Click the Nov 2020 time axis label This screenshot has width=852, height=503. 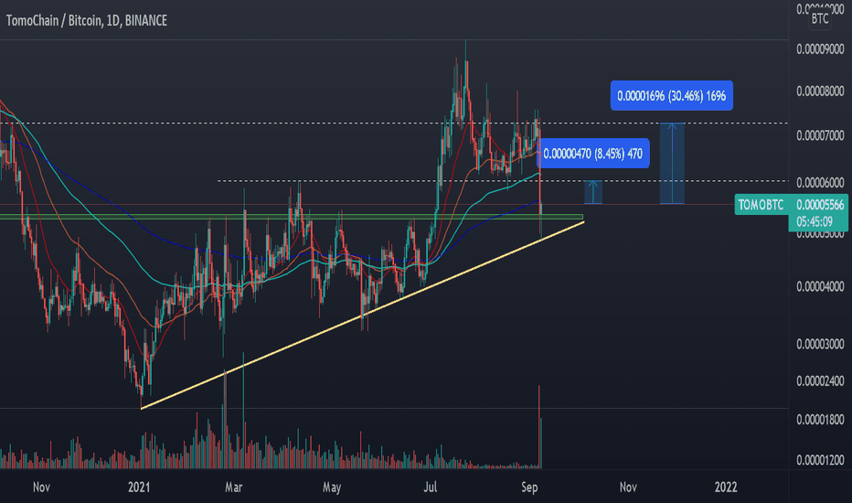point(41,487)
